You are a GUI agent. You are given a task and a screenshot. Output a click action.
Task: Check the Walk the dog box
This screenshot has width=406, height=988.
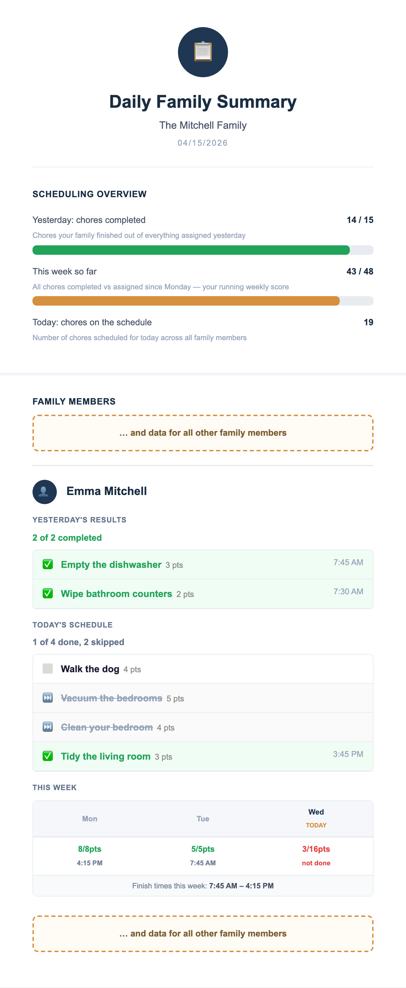click(47, 668)
